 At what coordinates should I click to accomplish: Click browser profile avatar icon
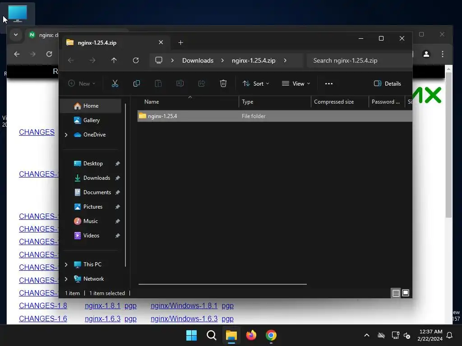426,54
